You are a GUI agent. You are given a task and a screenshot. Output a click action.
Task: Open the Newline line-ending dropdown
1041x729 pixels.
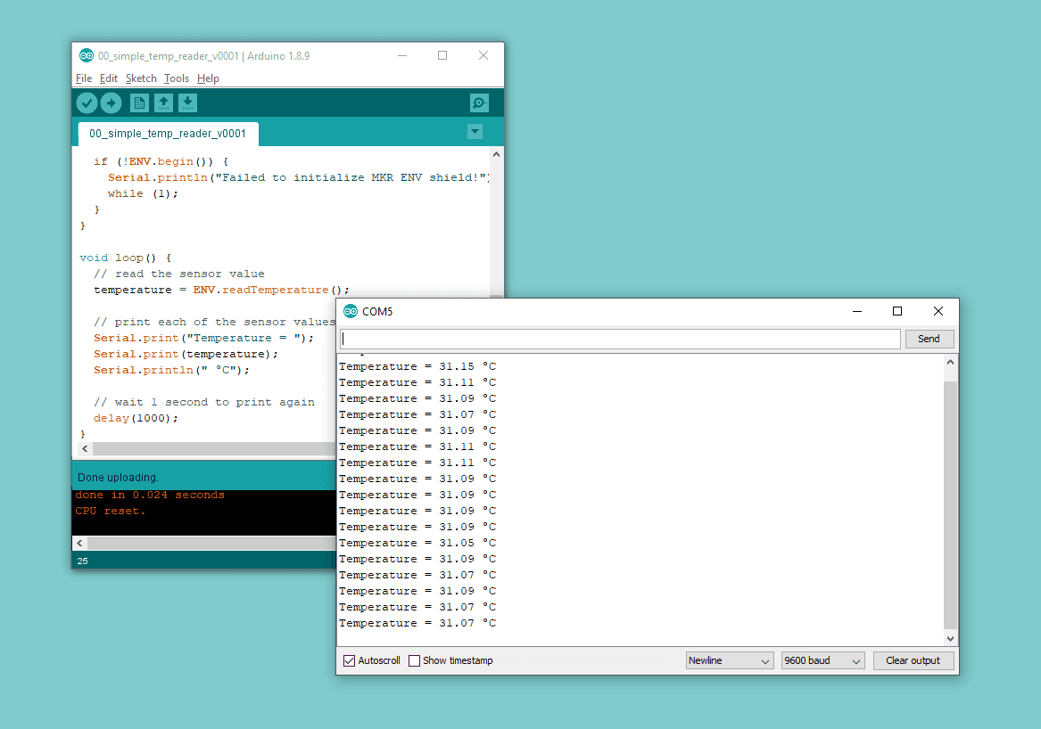[x=729, y=661]
